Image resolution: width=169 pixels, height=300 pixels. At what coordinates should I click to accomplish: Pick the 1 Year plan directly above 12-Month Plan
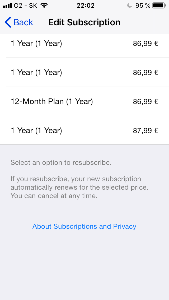coord(36,72)
